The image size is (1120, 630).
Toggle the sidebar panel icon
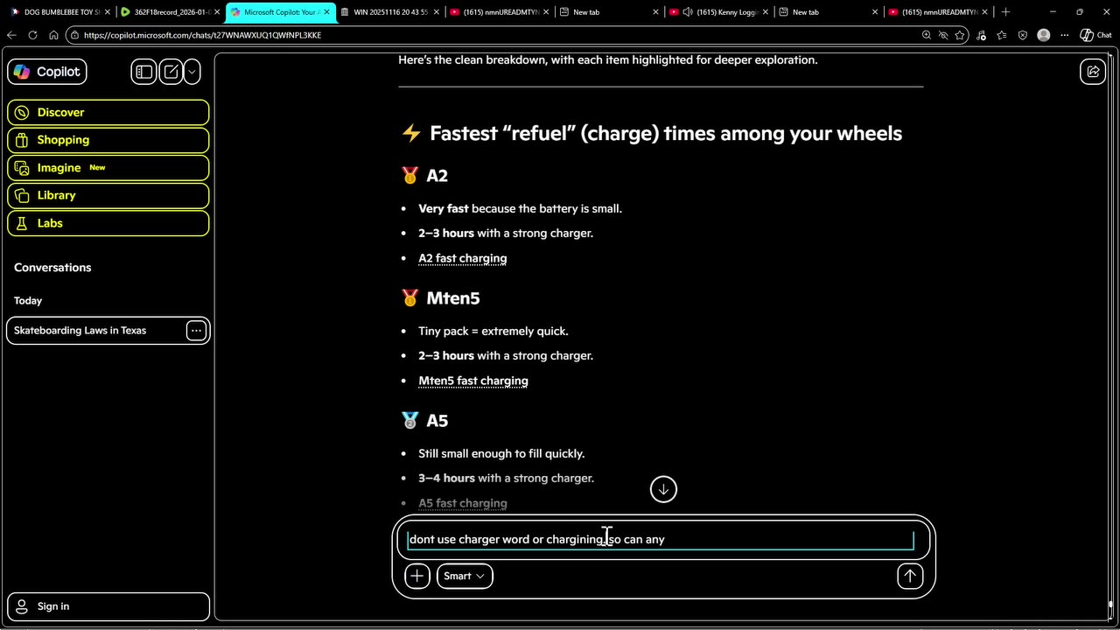click(143, 72)
